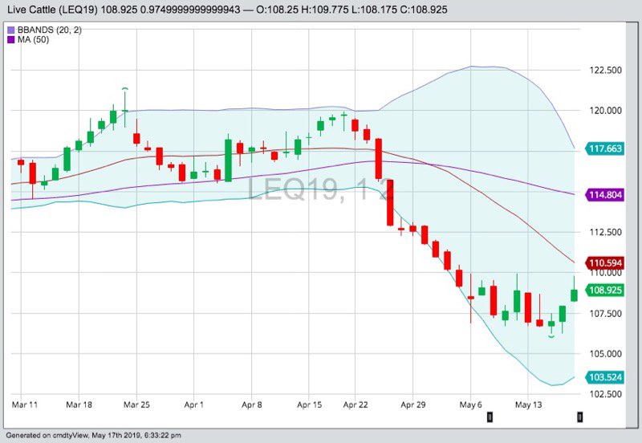The image size is (642, 443).
Task: Click the high marker above the March peak candle
Action: point(125,88)
